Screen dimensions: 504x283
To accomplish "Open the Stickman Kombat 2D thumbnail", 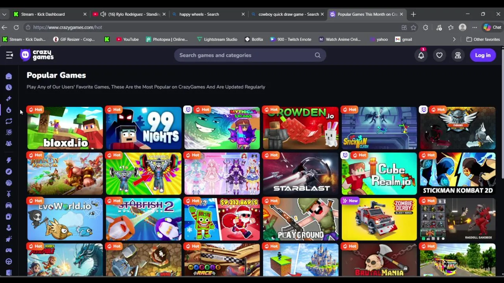I will click(x=458, y=174).
